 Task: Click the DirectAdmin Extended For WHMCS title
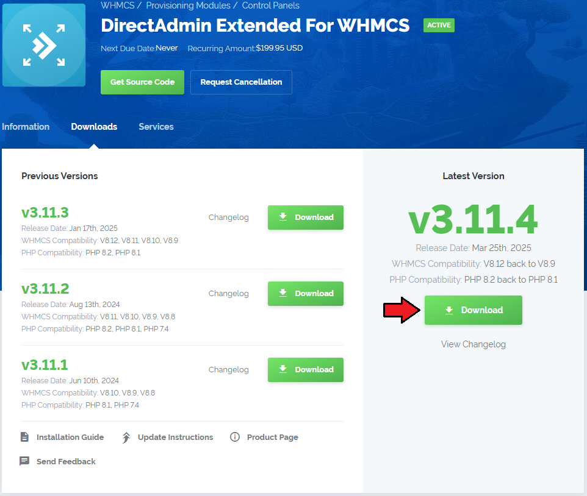pyautogui.click(x=255, y=26)
